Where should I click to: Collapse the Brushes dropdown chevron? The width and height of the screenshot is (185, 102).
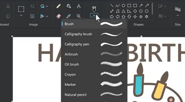[94, 15]
